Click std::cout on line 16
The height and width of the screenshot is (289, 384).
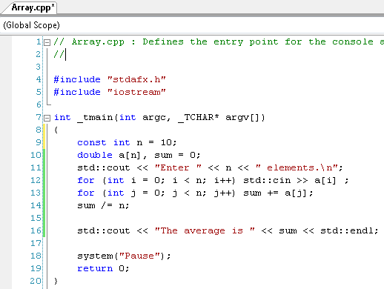(x=104, y=230)
